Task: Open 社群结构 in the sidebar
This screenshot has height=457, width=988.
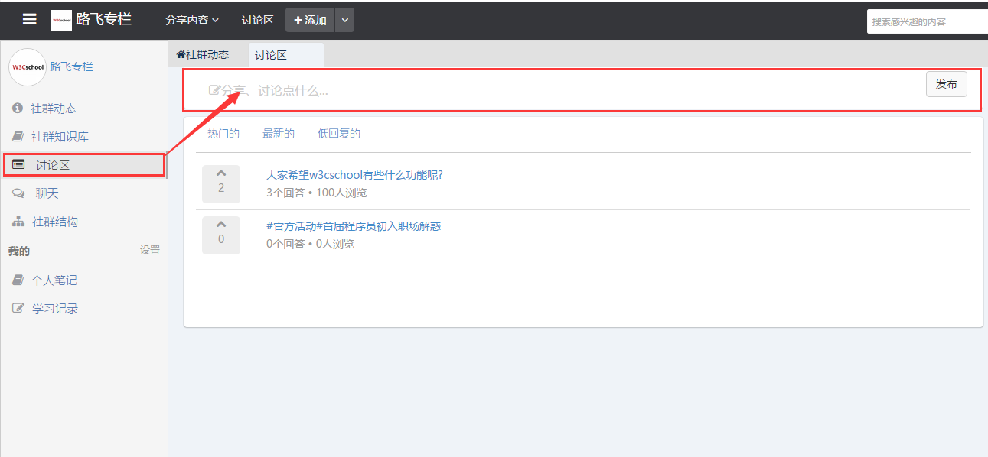Action: (x=54, y=222)
